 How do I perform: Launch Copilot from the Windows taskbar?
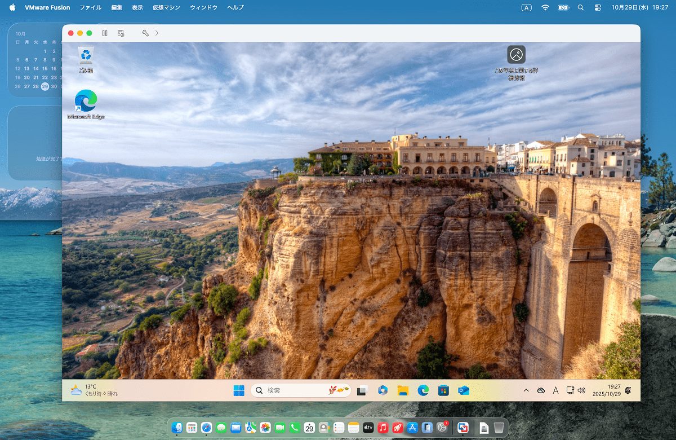point(383,390)
